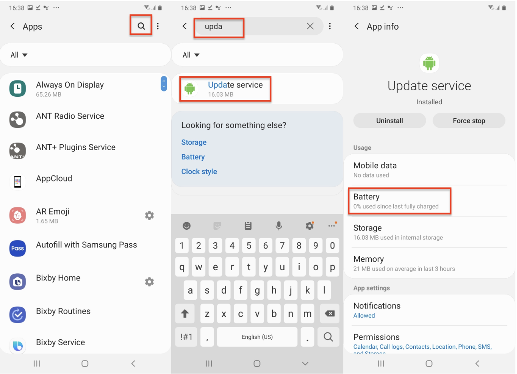517x374 pixels.
Task: Tap the keyboard sticker icon
Action: (x=217, y=226)
